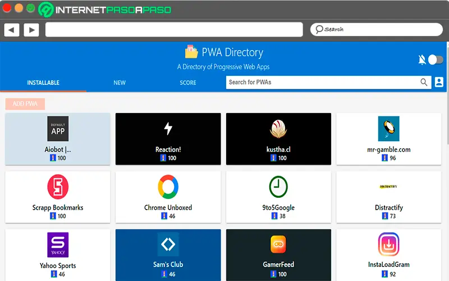
Task: Click the InstaLoadGram app name
Action: 388,265
